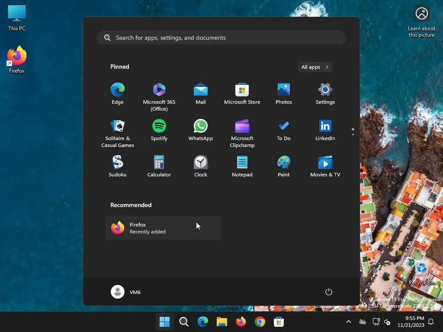Go to next page of pinned apps
This screenshot has height=332, width=443.
[353, 134]
